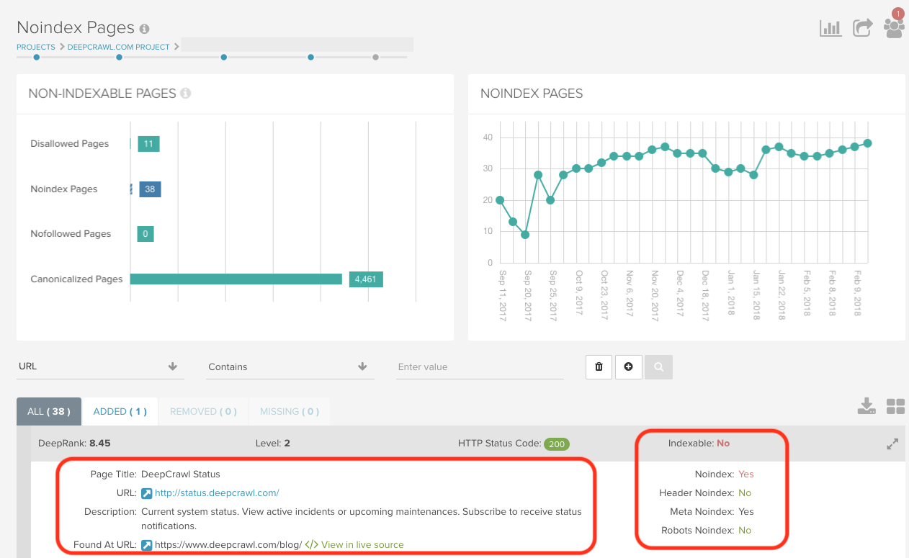The height and width of the screenshot is (558, 909).
Task: Click the Canonicalized Pages bar showing 4,461
Action: 236,279
